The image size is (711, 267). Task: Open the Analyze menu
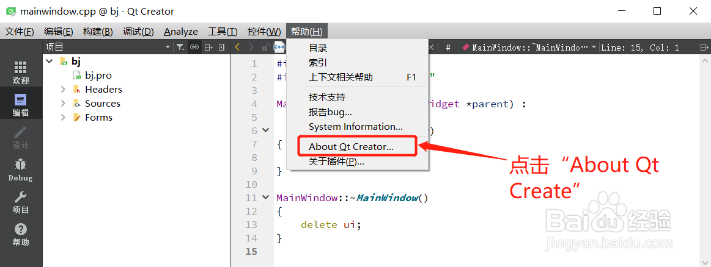pos(181,32)
